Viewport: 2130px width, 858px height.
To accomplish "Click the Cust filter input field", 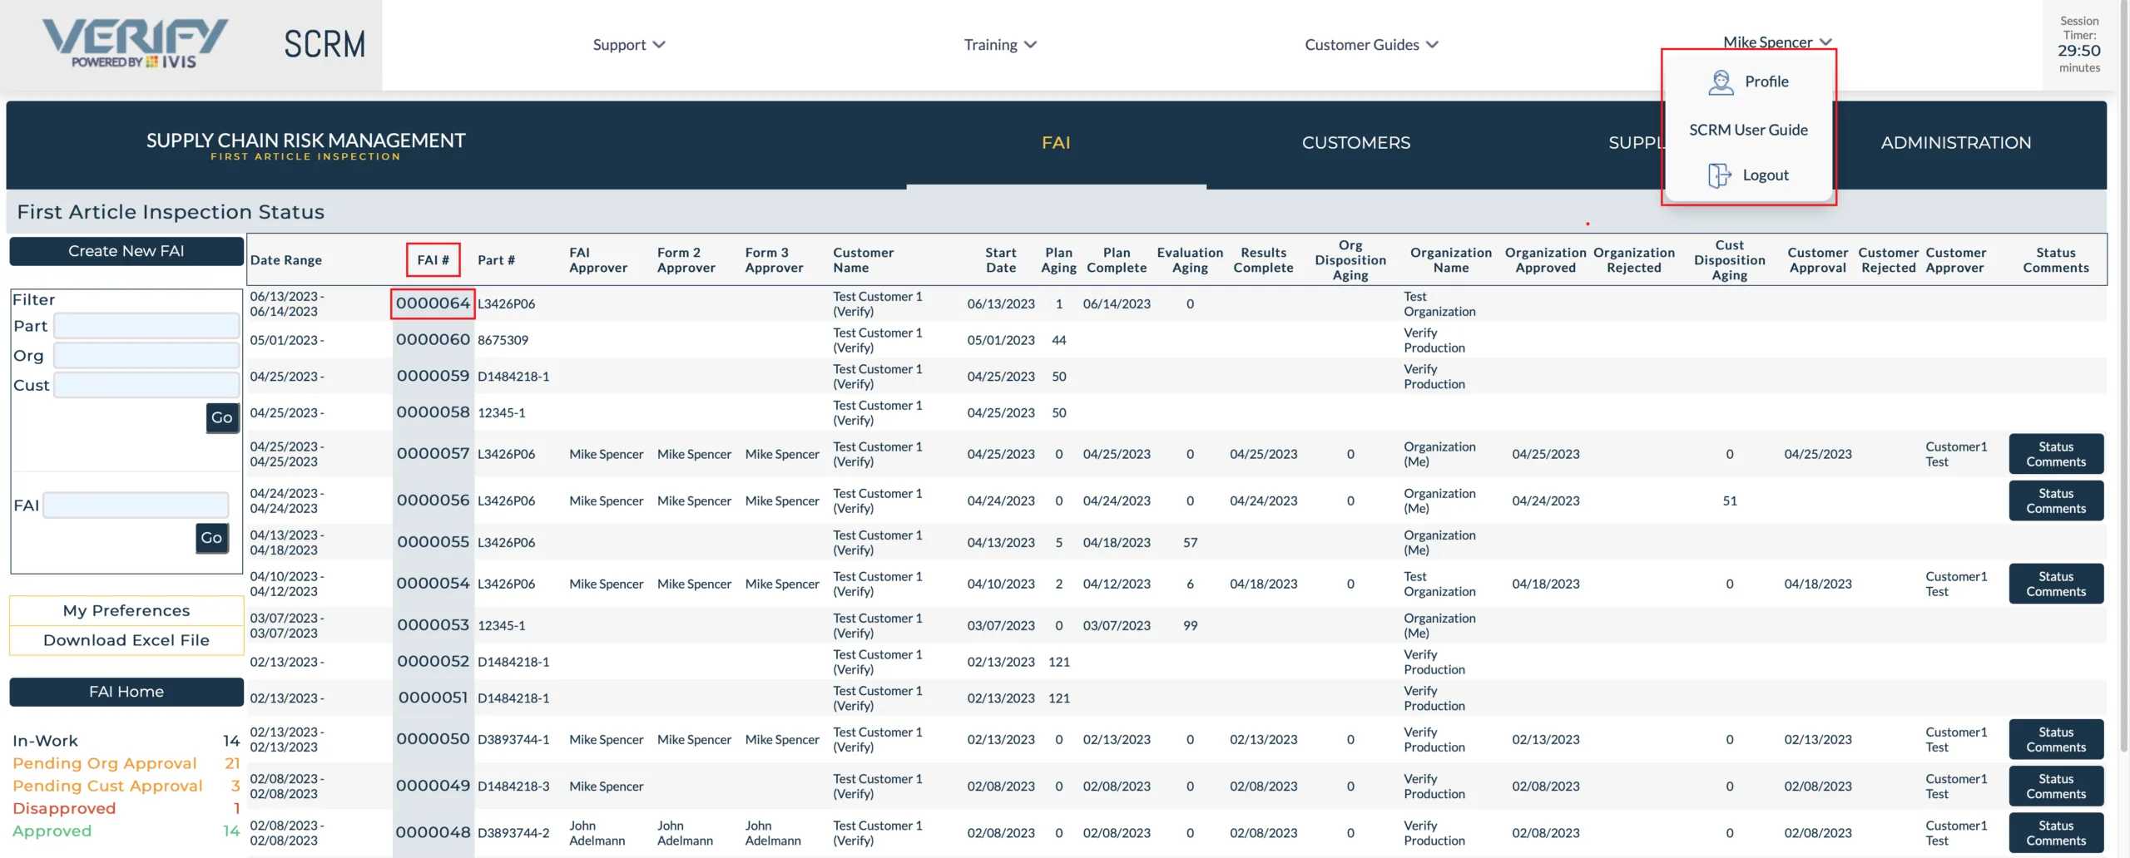I will click(147, 385).
